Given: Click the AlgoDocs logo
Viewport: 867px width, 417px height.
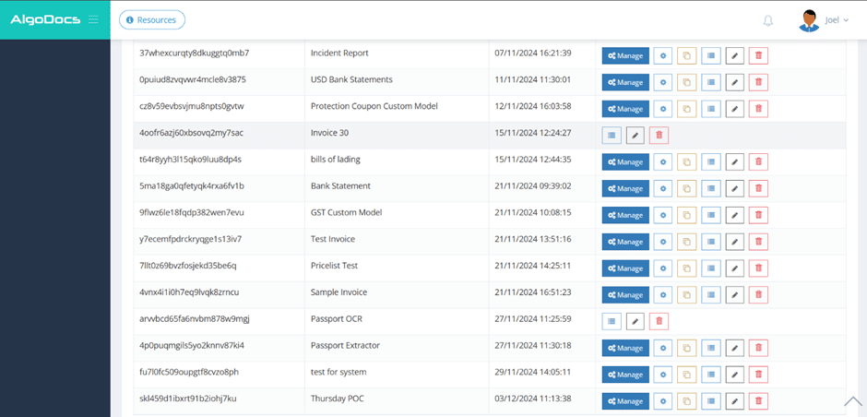Looking at the screenshot, I should (44, 19).
